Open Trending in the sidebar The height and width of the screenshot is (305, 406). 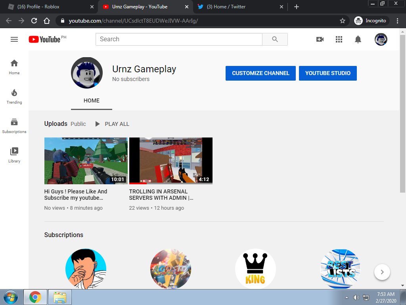coord(14,97)
